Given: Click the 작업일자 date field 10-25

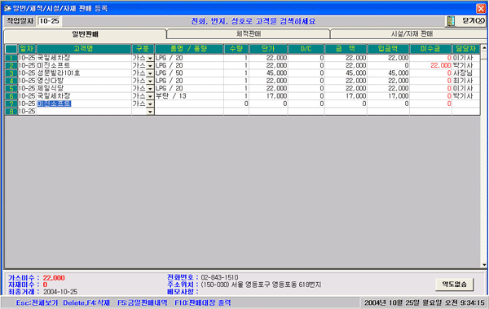Looking at the screenshot, I should (49, 21).
